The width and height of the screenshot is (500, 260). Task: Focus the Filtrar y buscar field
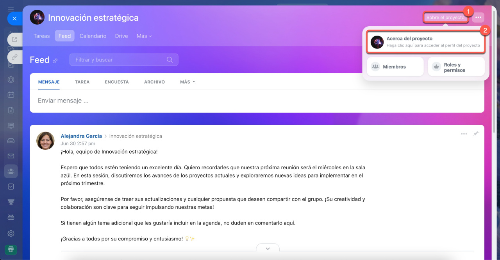pyautogui.click(x=124, y=60)
